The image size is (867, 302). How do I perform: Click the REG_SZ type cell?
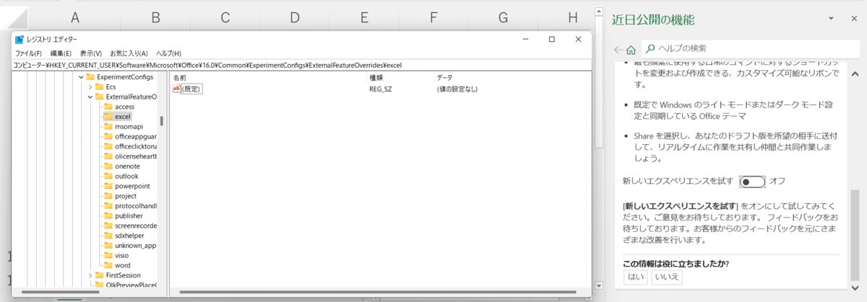coord(381,89)
